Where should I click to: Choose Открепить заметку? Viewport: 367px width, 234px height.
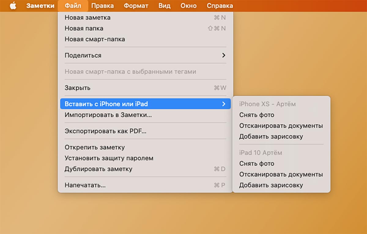[x=145, y=147]
